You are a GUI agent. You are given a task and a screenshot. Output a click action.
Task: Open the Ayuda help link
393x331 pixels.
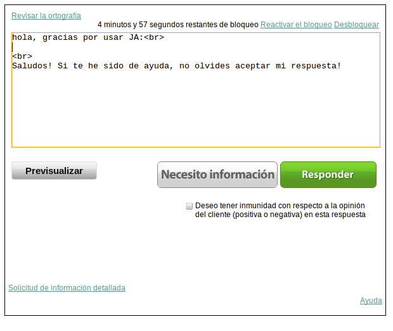point(371,301)
